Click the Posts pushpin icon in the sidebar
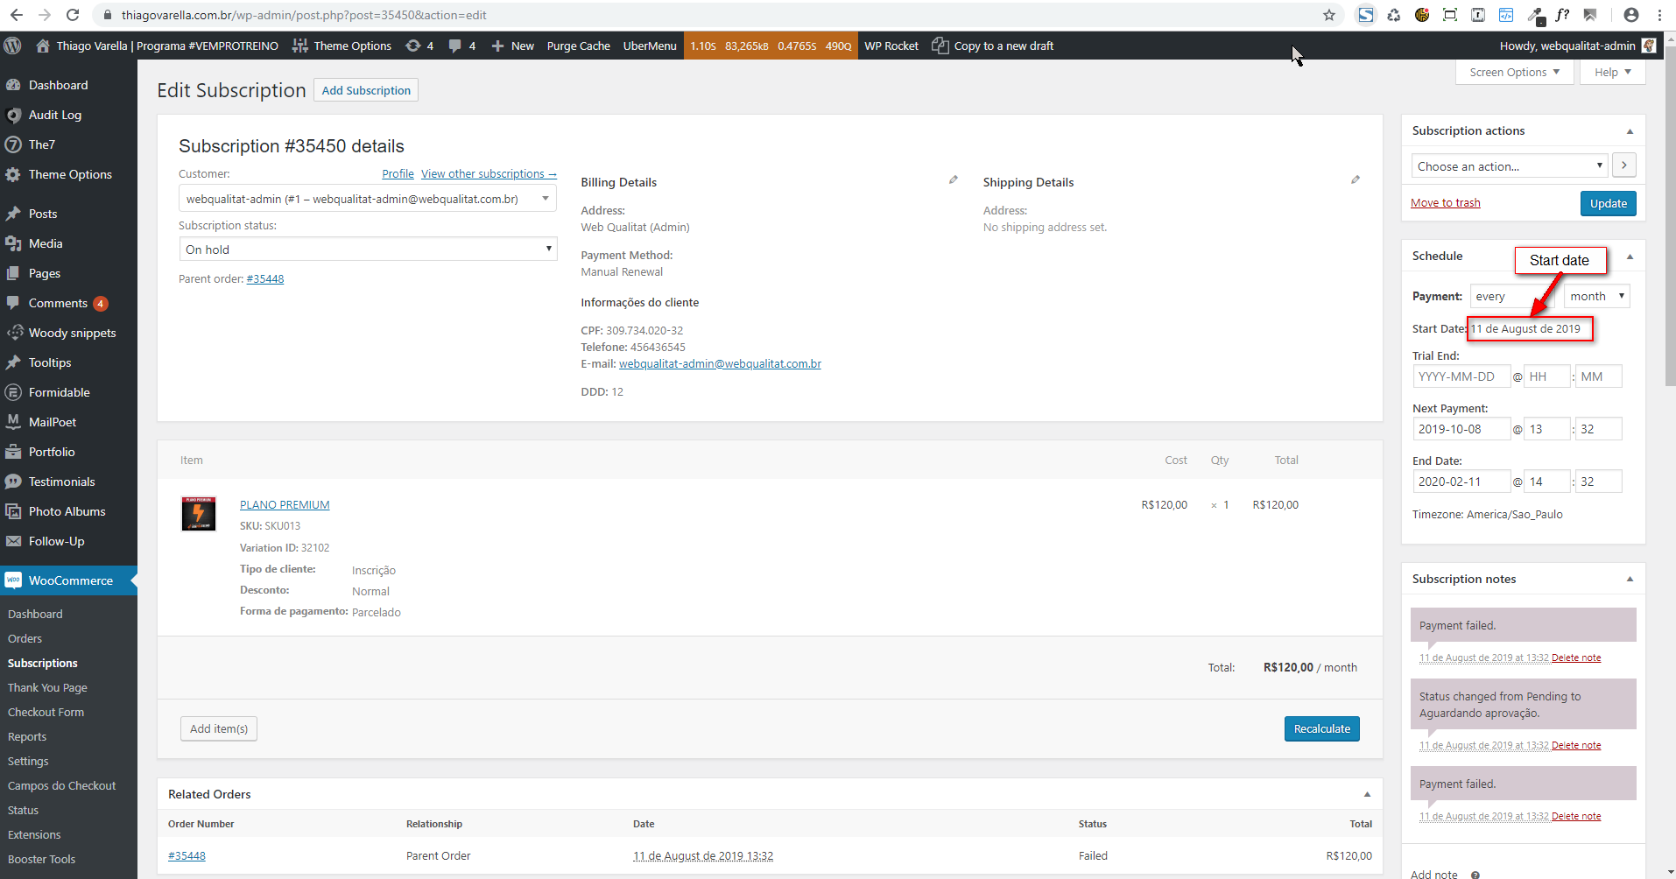Screen dimensions: 1676x879 point(13,214)
